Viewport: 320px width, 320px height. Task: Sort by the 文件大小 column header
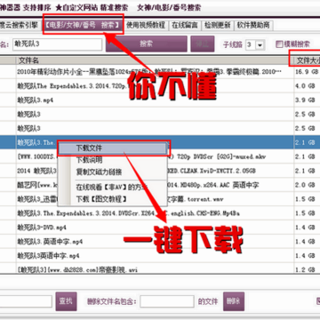point(308,60)
